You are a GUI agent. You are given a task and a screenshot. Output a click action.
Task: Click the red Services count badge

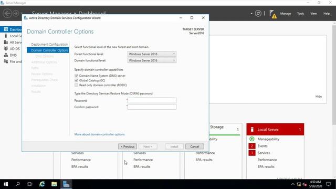pos(252,153)
